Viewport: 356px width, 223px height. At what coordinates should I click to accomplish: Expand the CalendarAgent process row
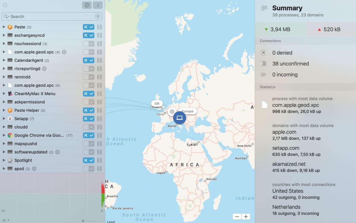click(x=4, y=60)
